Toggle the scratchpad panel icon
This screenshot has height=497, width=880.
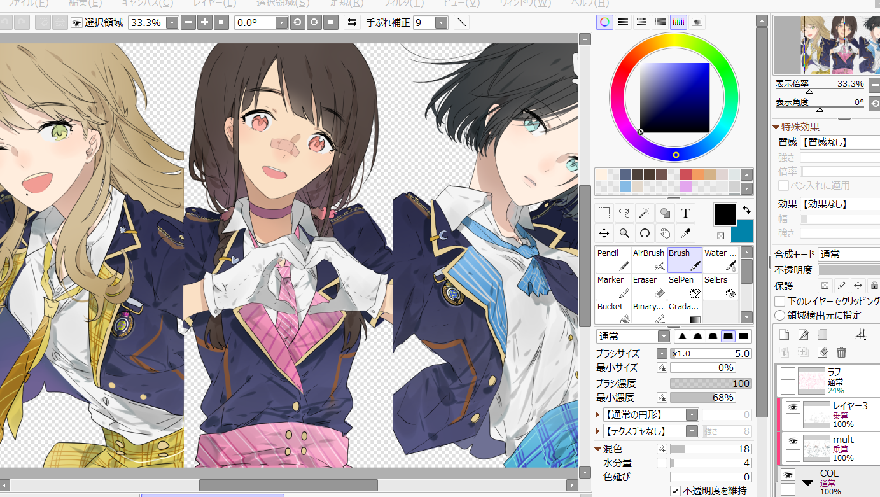pos(697,22)
